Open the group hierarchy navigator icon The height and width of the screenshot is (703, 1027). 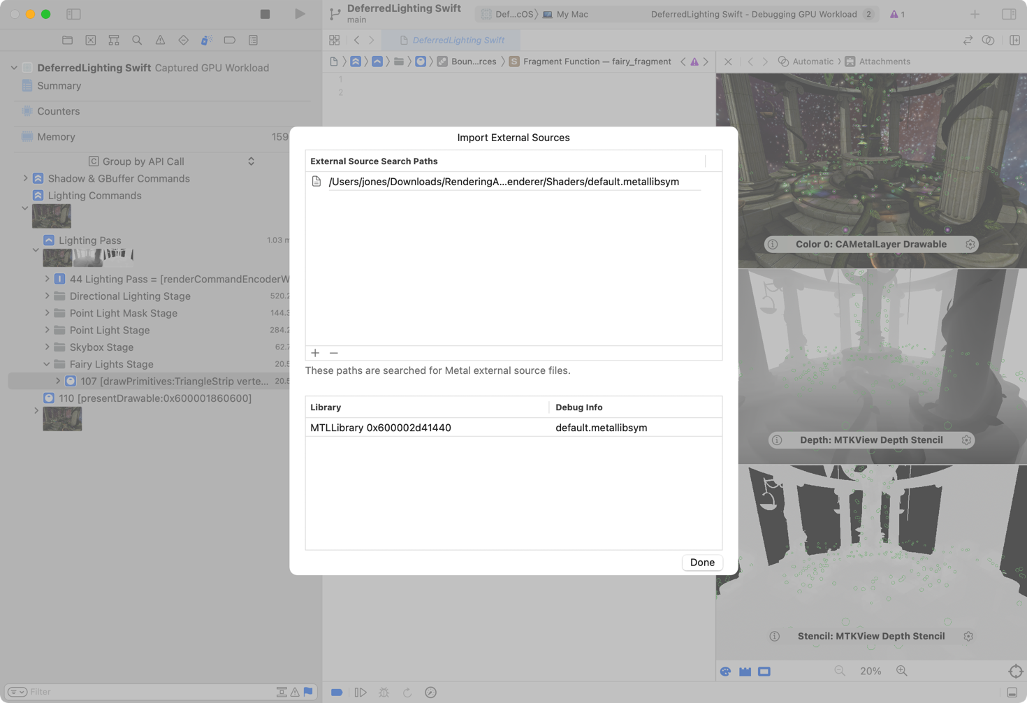pos(113,40)
